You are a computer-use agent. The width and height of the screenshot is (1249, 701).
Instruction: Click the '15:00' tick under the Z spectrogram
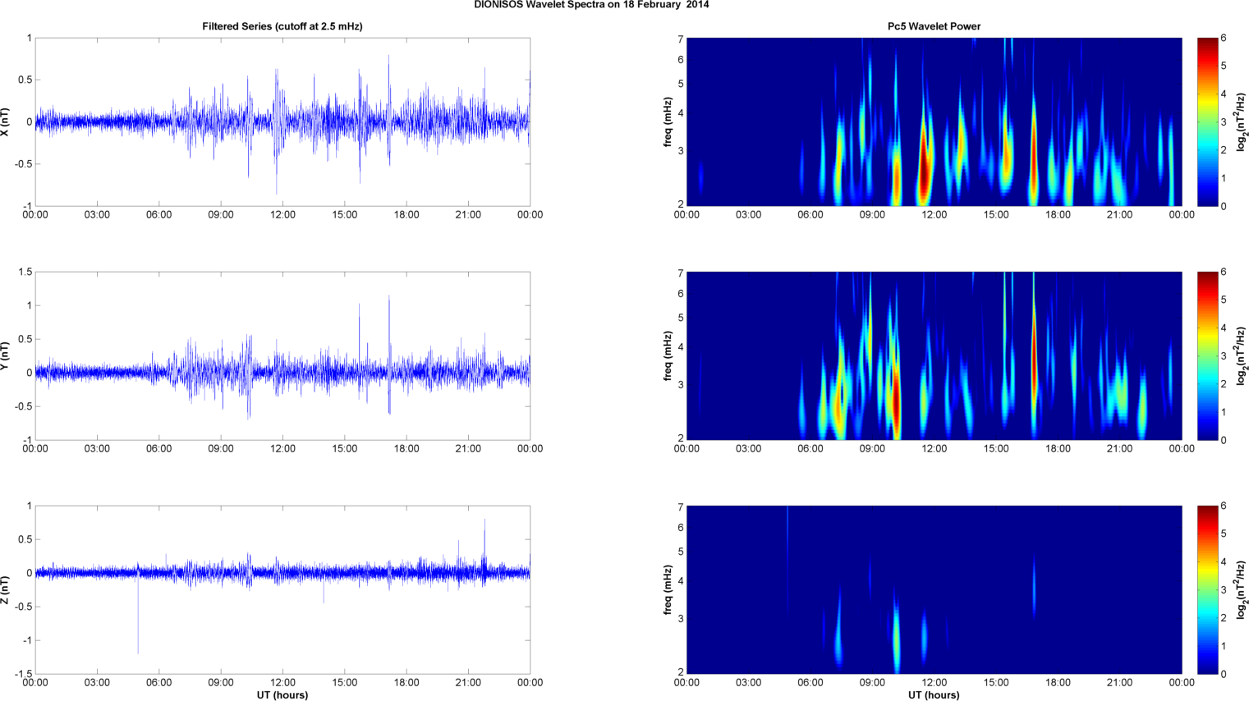[996, 683]
